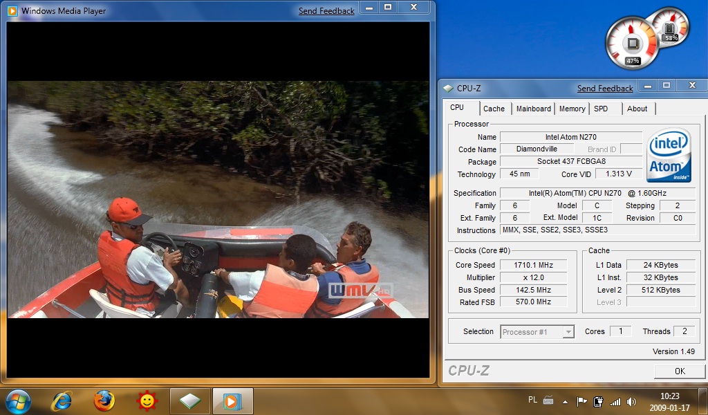Minimize the Windows Media Player window
The width and height of the screenshot is (708, 415).
pos(369,8)
